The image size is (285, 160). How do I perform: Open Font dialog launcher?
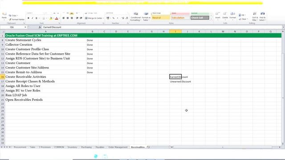coord(59,24)
